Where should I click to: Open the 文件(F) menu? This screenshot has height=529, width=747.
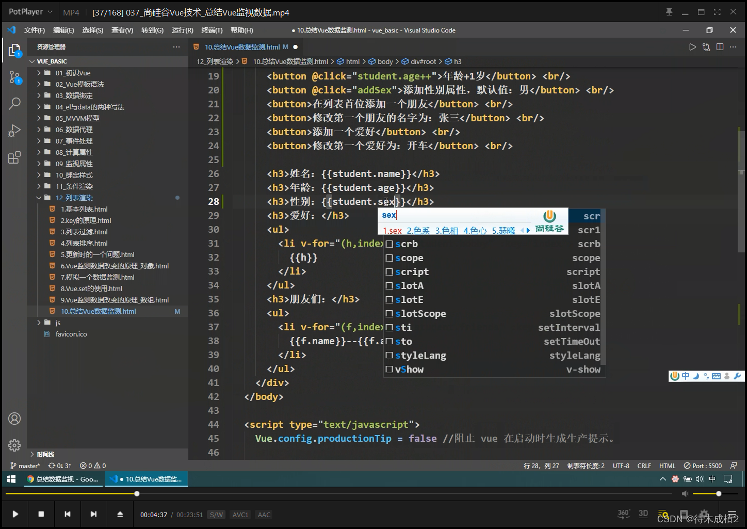click(x=35, y=30)
